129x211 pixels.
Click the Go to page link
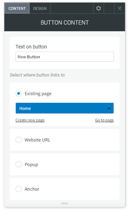click(x=104, y=120)
